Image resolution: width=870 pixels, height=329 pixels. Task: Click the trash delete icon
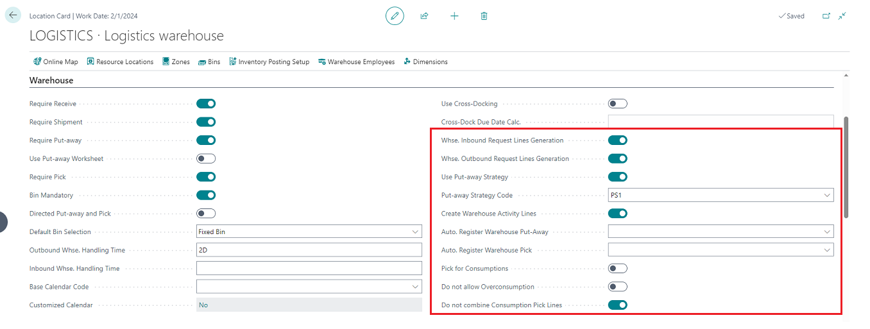484,16
